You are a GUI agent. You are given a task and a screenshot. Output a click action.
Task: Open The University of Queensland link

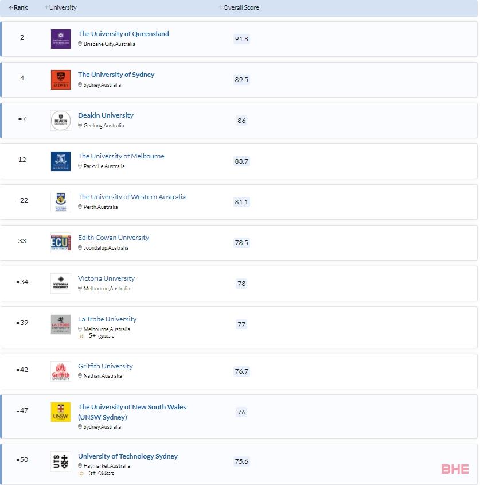(x=123, y=34)
